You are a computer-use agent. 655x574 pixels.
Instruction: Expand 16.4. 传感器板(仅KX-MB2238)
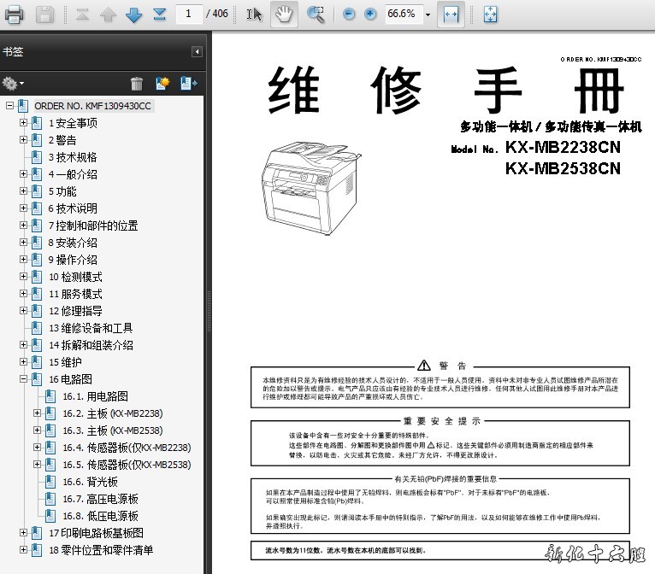[37, 448]
